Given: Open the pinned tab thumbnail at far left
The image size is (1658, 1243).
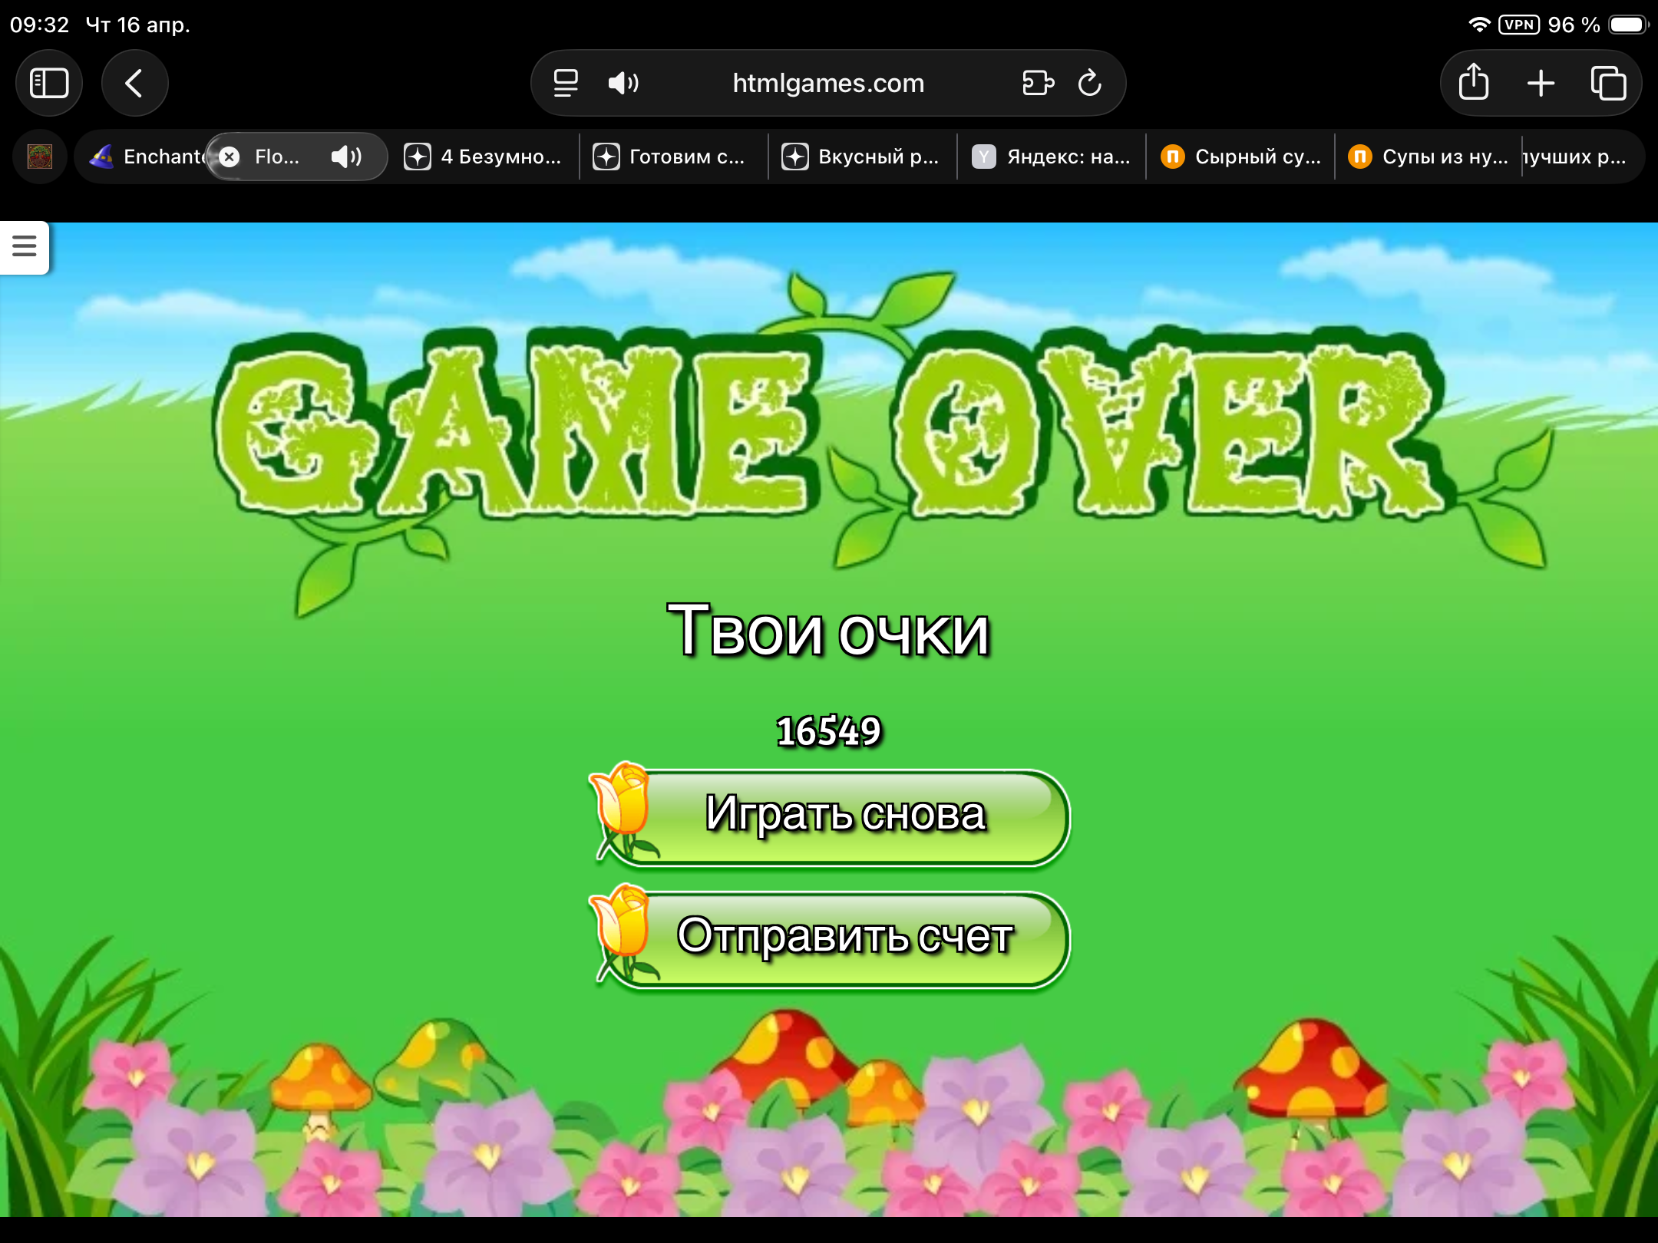Looking at the screenshot, I should [40, 157].
